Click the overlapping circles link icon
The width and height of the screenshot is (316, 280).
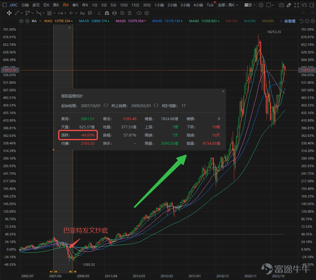click(x=139, y=13)
